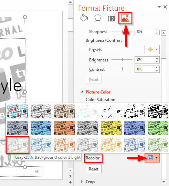This screenshot has width=169, height=186.
Task: Click the Brightness slider track
Action: pyautogui.click(x=122, y=60)
